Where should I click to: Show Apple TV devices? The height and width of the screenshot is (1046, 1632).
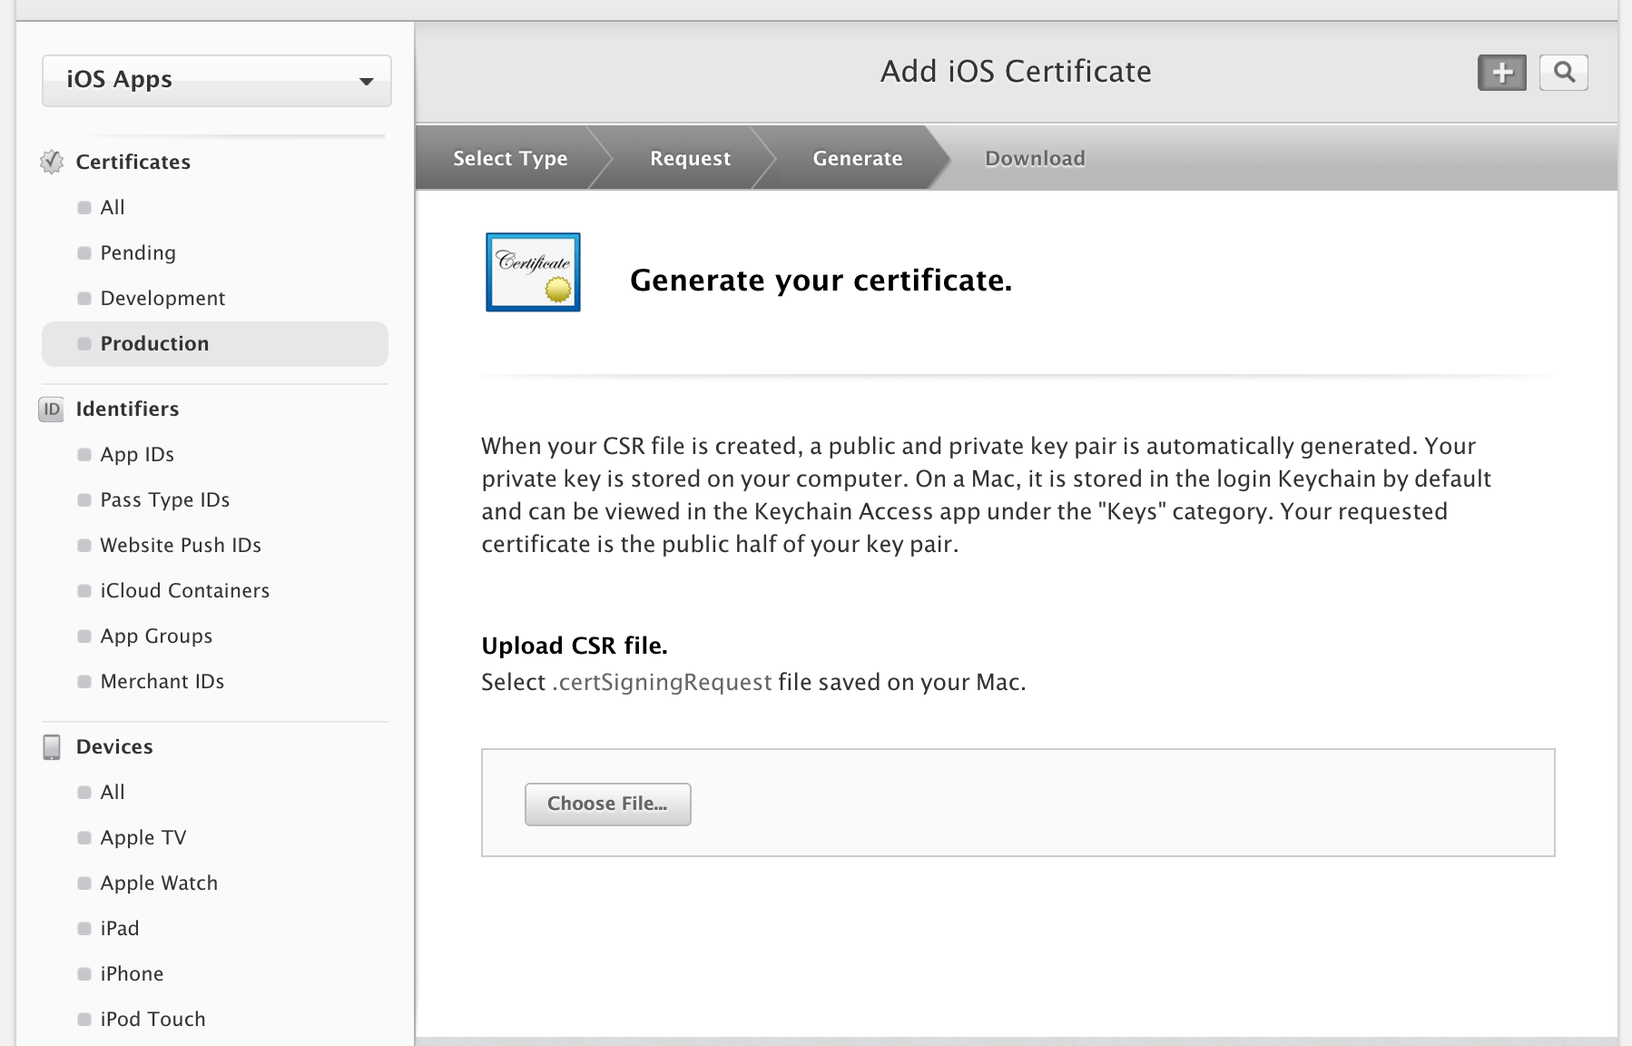(x=143, y=837)
